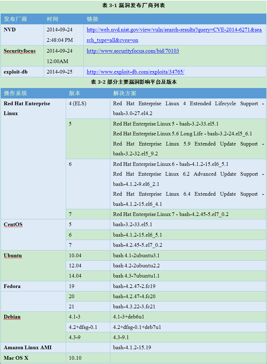Click the CentOS operating system cell
267x364 pixels.
click(x=33, y=235)
